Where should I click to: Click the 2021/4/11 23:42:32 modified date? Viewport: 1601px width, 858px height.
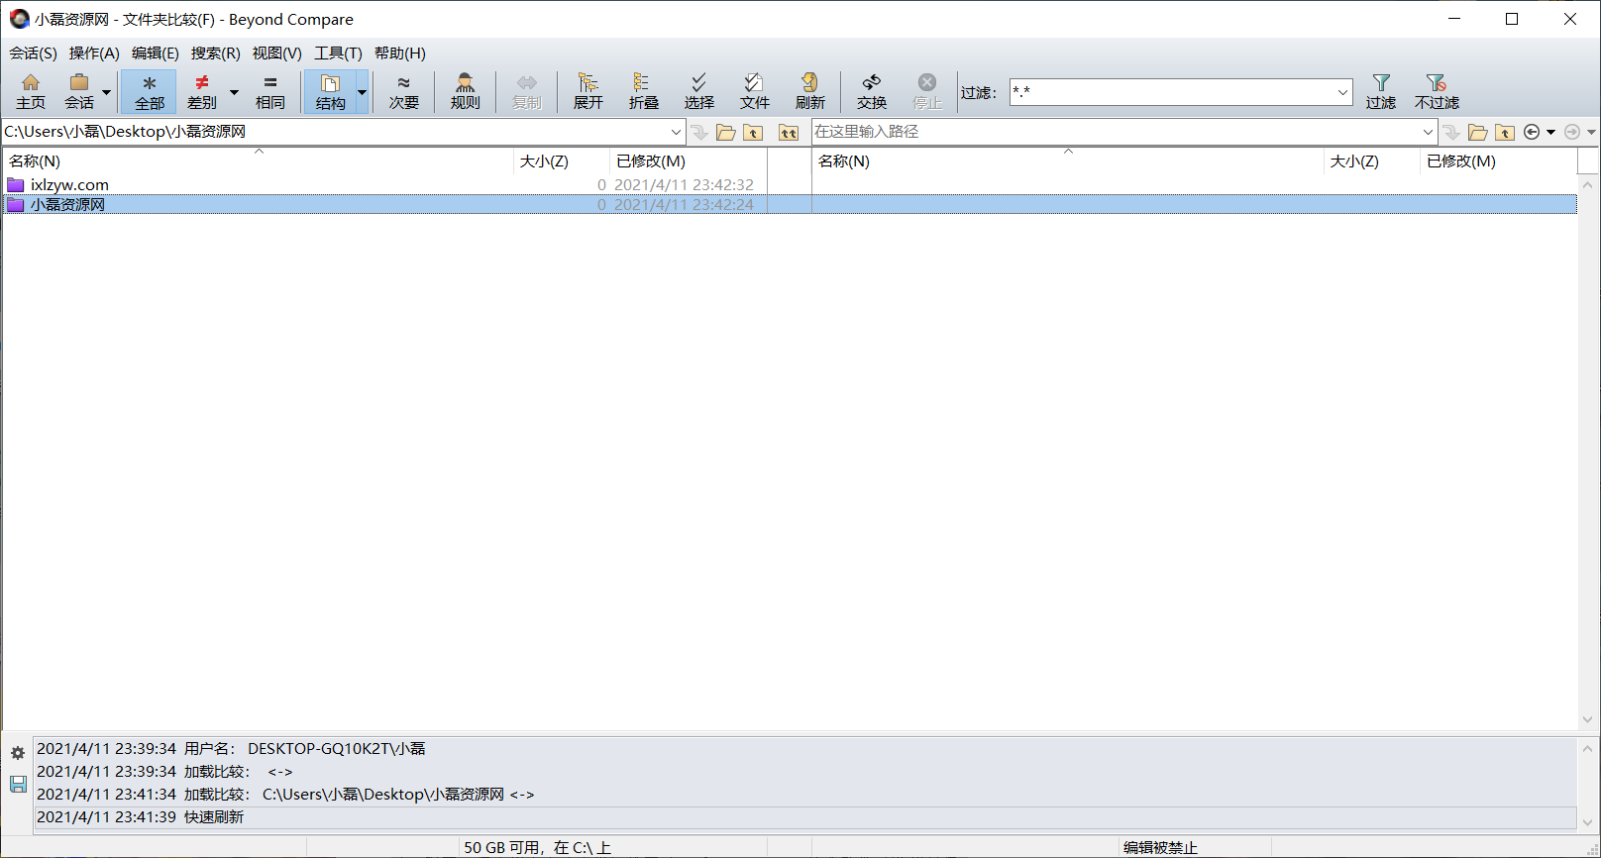(x=684, y=185)
